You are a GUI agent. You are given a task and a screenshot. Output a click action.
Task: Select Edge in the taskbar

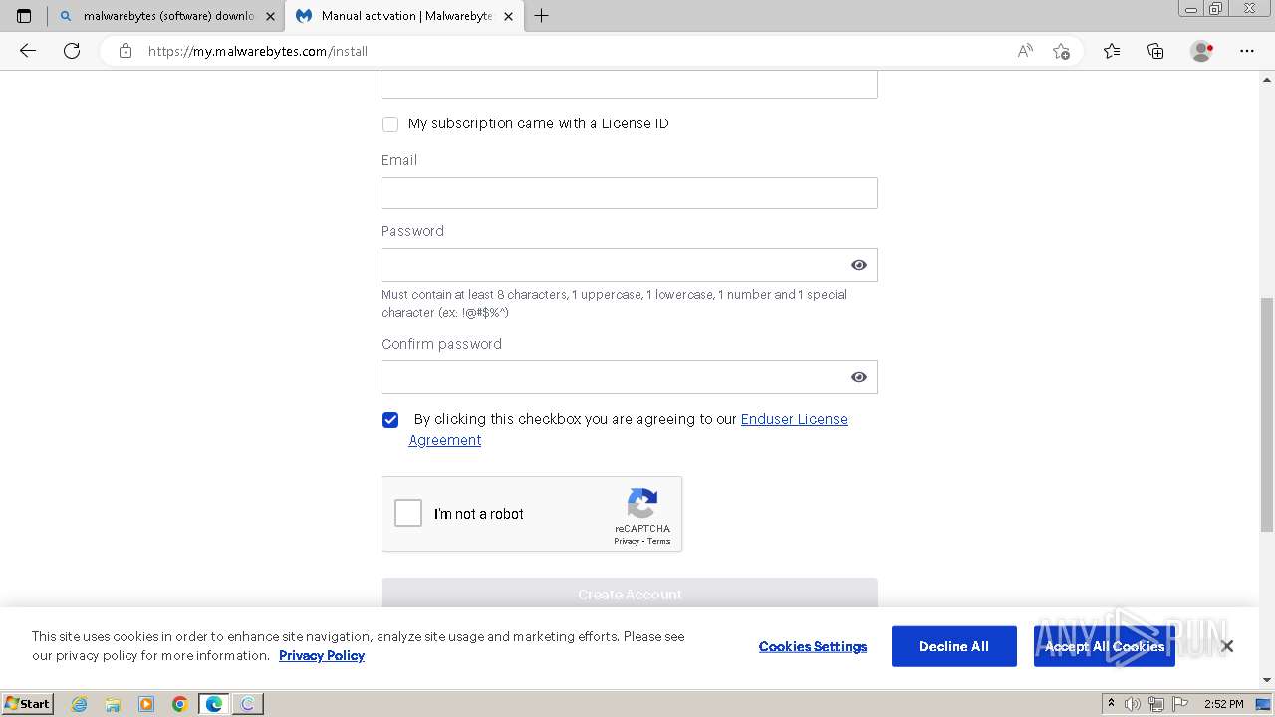point(214,704)
